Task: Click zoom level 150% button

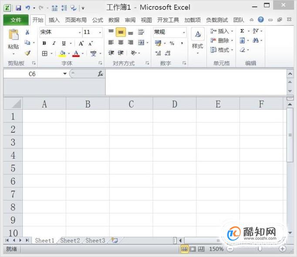Action: tap(216, 249)
